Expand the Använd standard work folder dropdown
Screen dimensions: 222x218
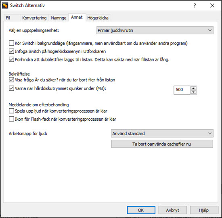click(x=162, y=133)
